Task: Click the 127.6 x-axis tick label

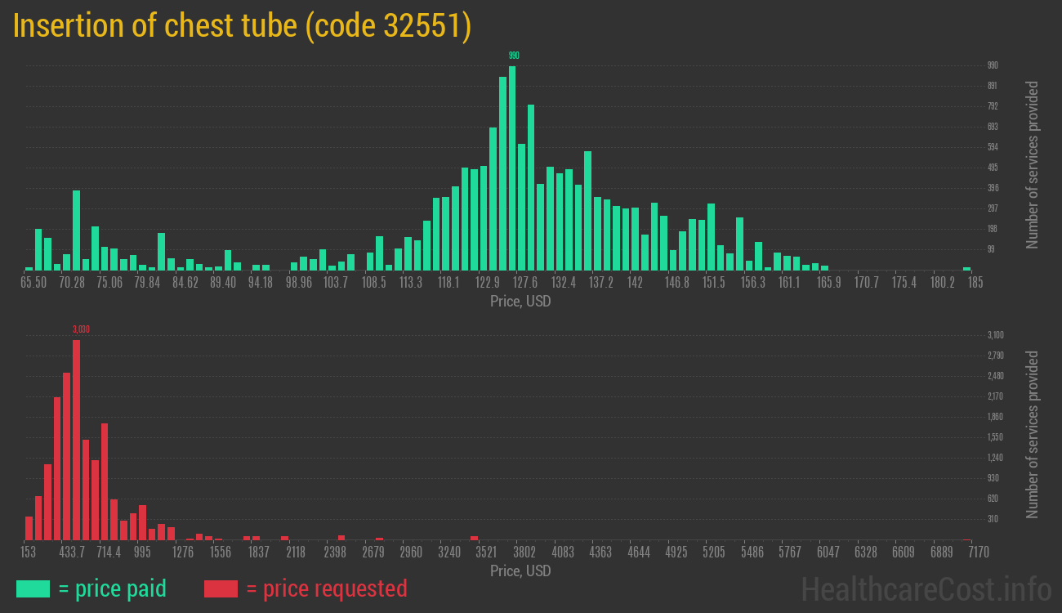Action: pos(525,282)
